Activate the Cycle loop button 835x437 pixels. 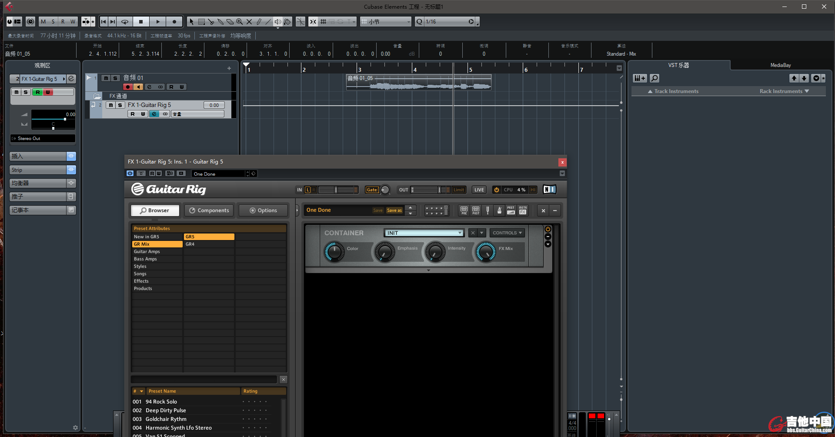[125, 22]
